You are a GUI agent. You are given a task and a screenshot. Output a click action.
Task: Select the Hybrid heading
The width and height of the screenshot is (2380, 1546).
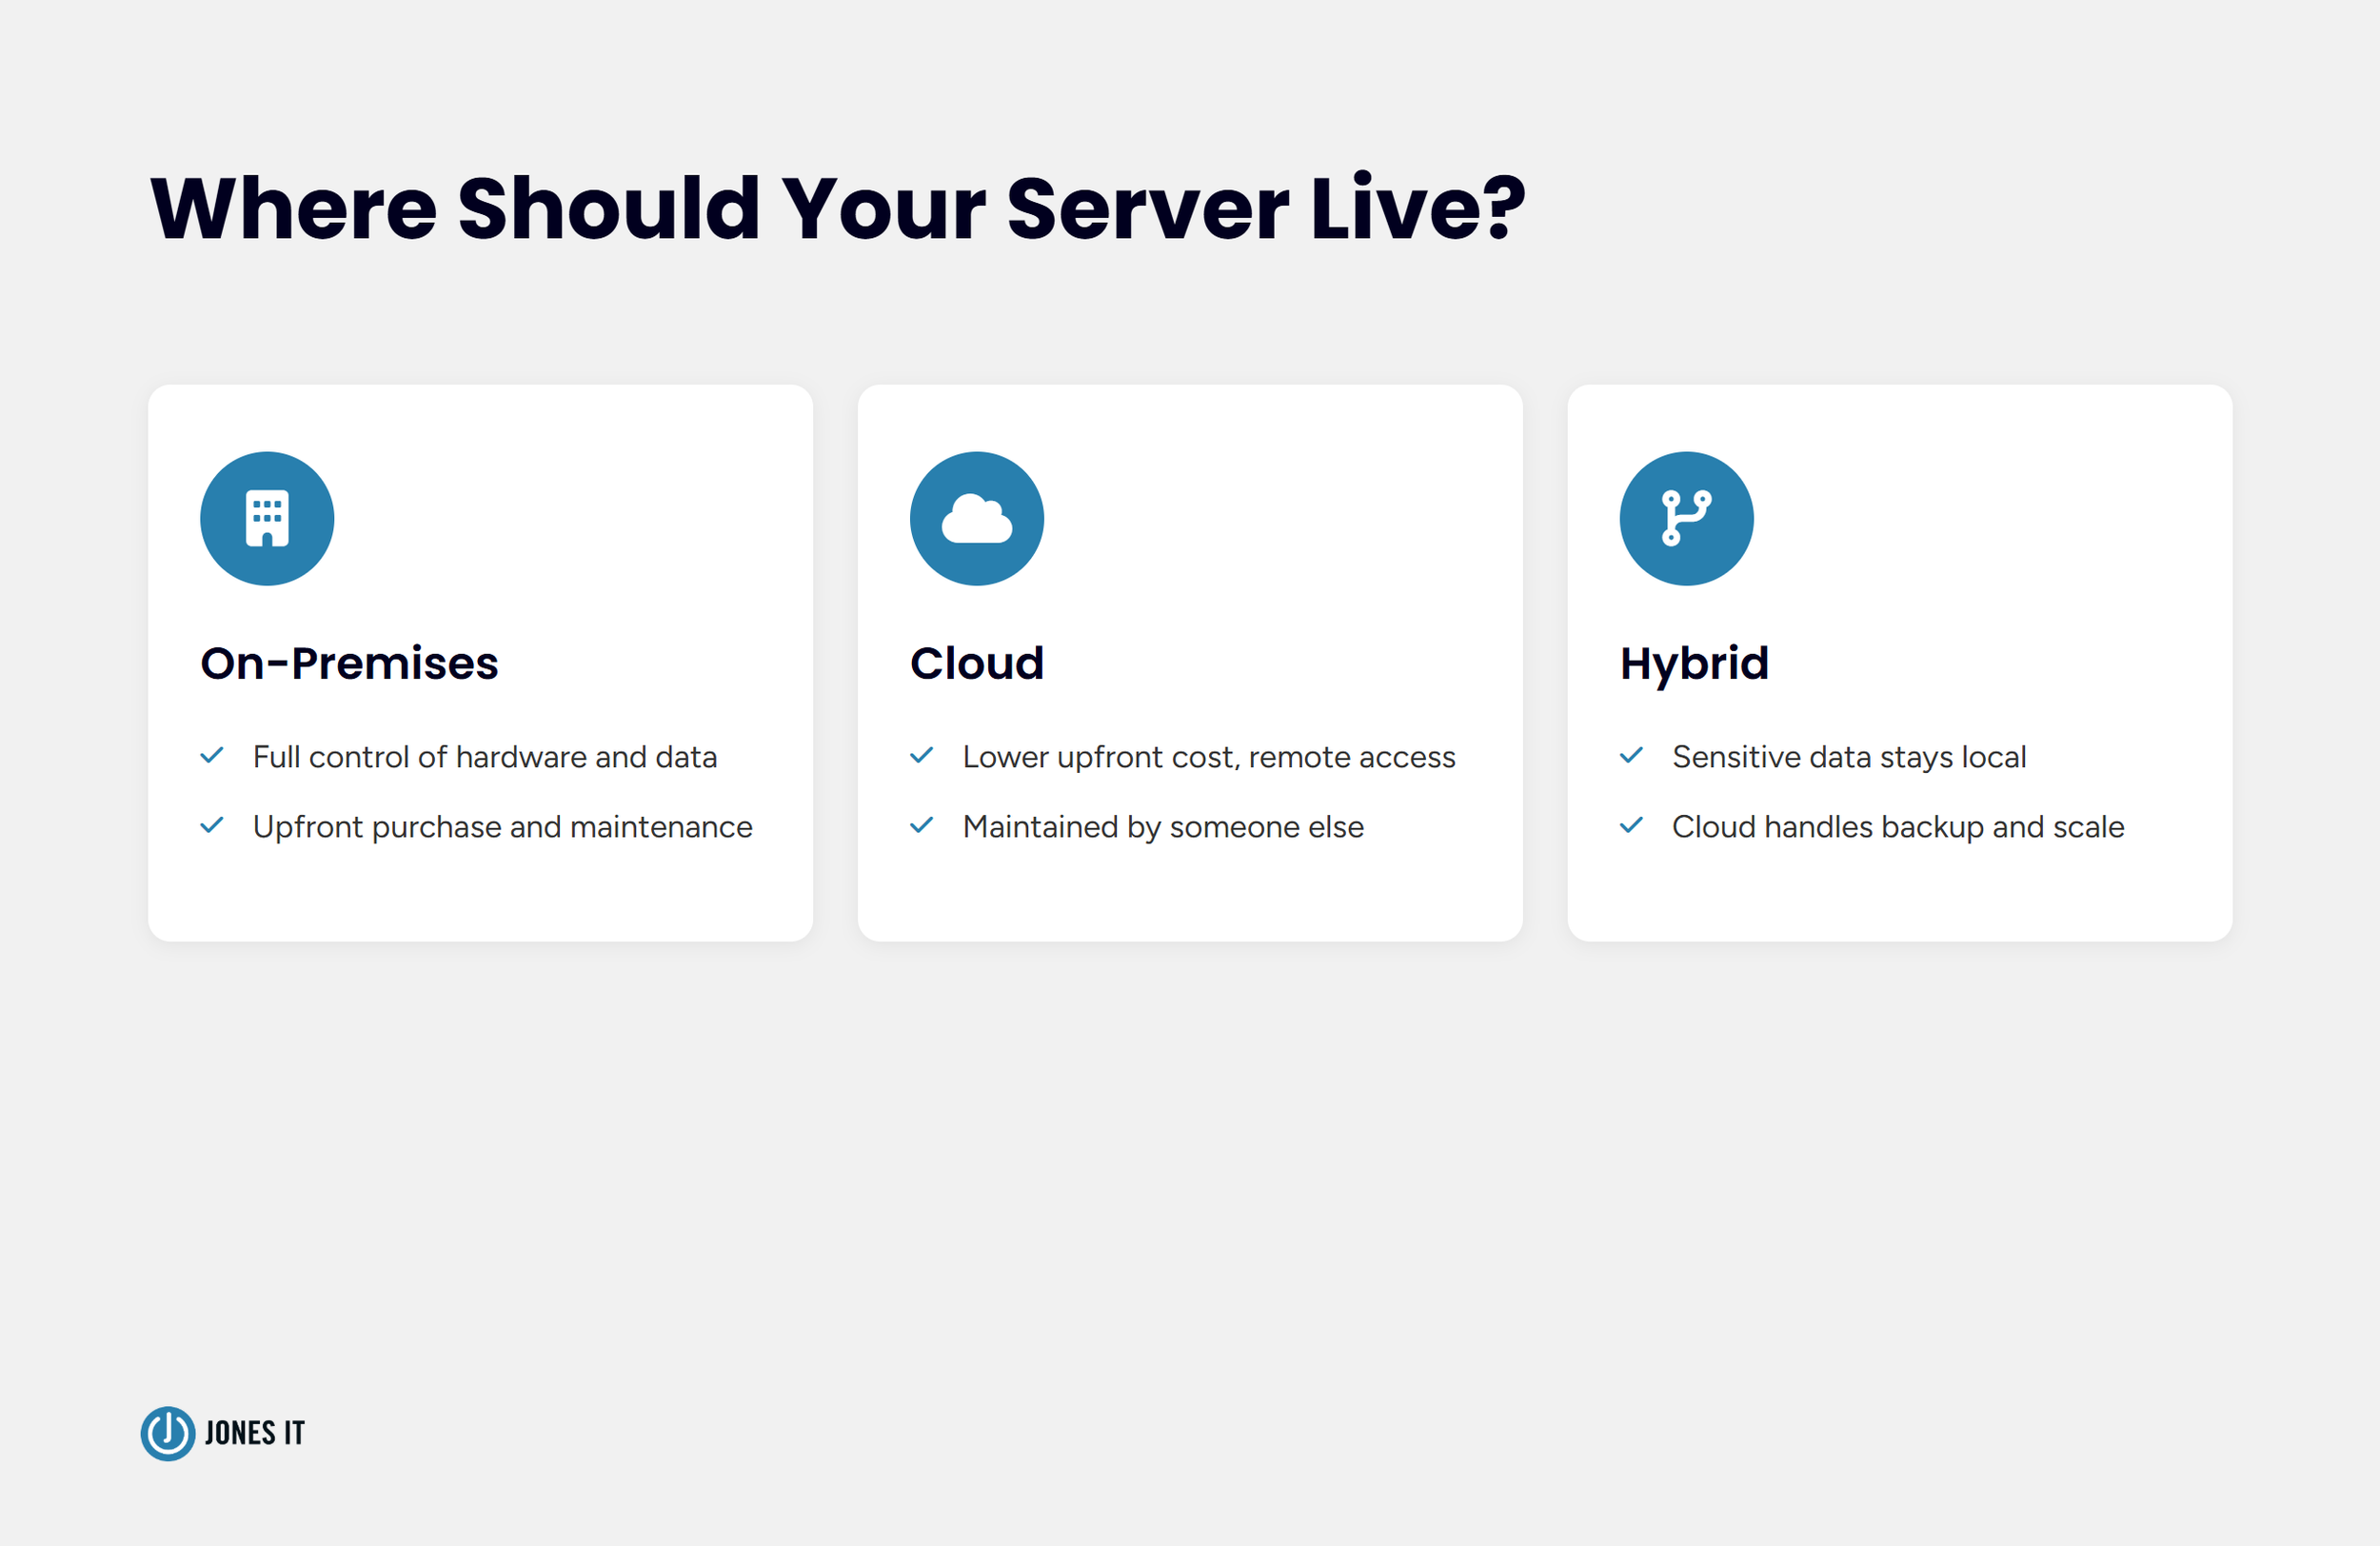[1694, 665]
